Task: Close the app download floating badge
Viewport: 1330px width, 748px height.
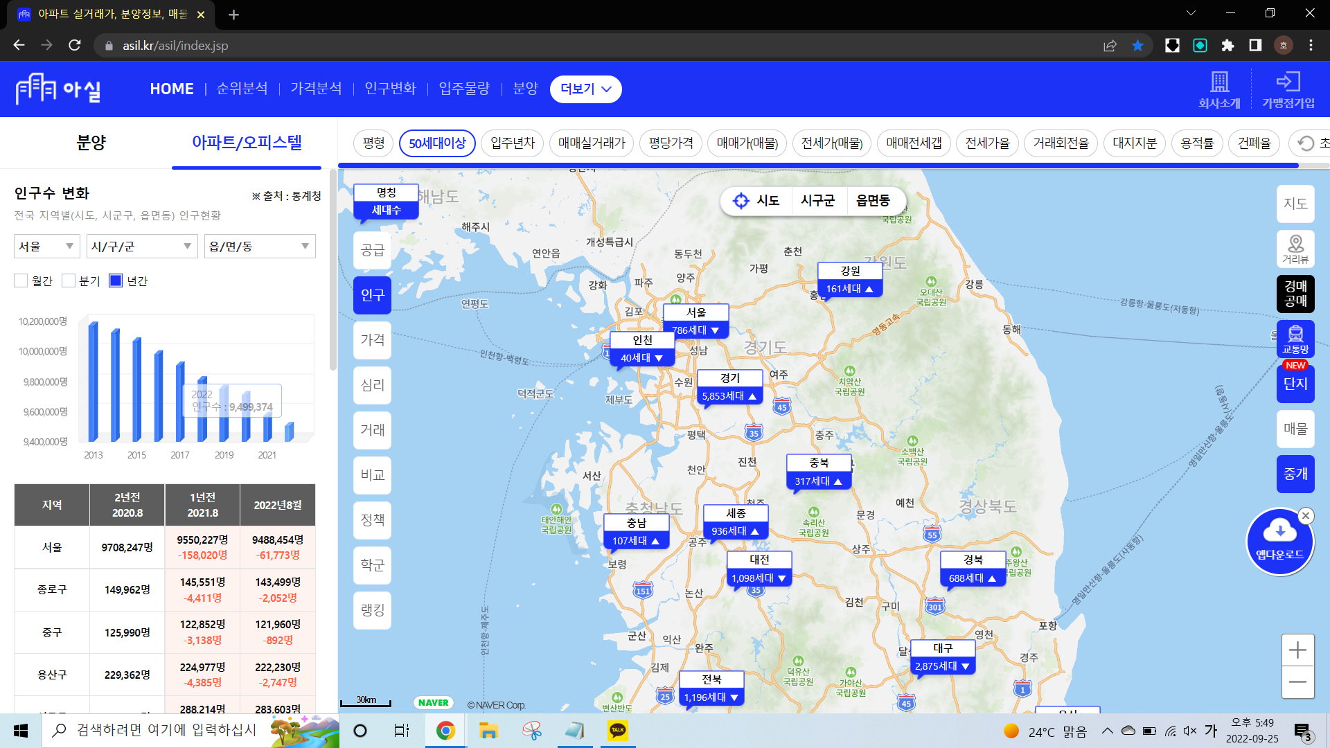Action: 1306,515
